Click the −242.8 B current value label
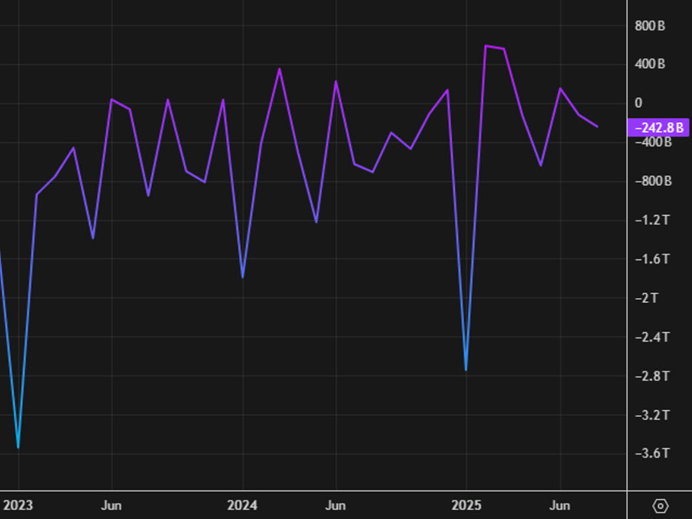This screenshot has height=519, width=692. [x=658, y=127]
